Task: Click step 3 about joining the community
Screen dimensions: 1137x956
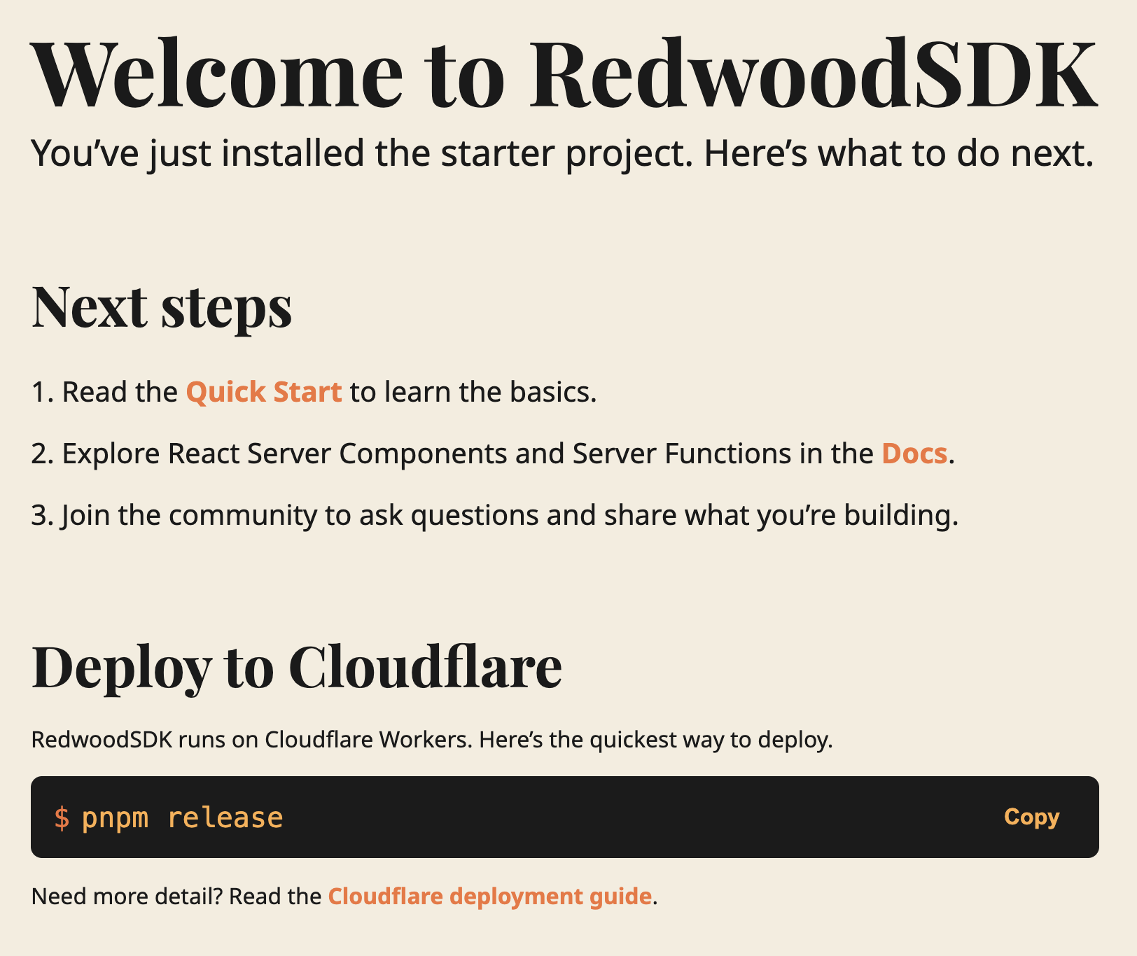Action: tap(495, 515)
